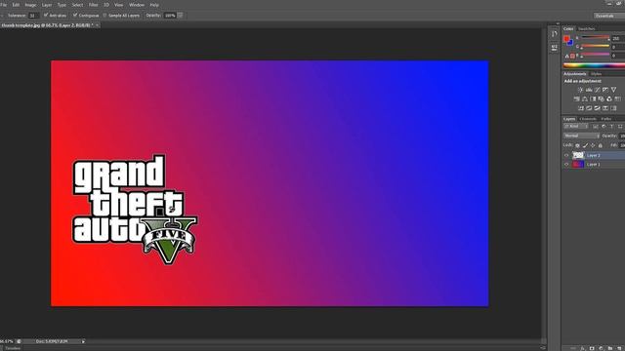Open the Image menu
This screenshot has width=625, height=351.
point(30,5)
